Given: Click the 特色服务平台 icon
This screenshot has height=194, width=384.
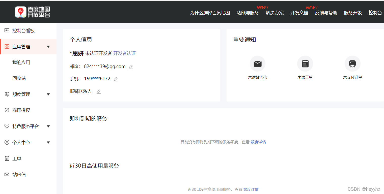Looking at the screenshot, I should [7, 126].
